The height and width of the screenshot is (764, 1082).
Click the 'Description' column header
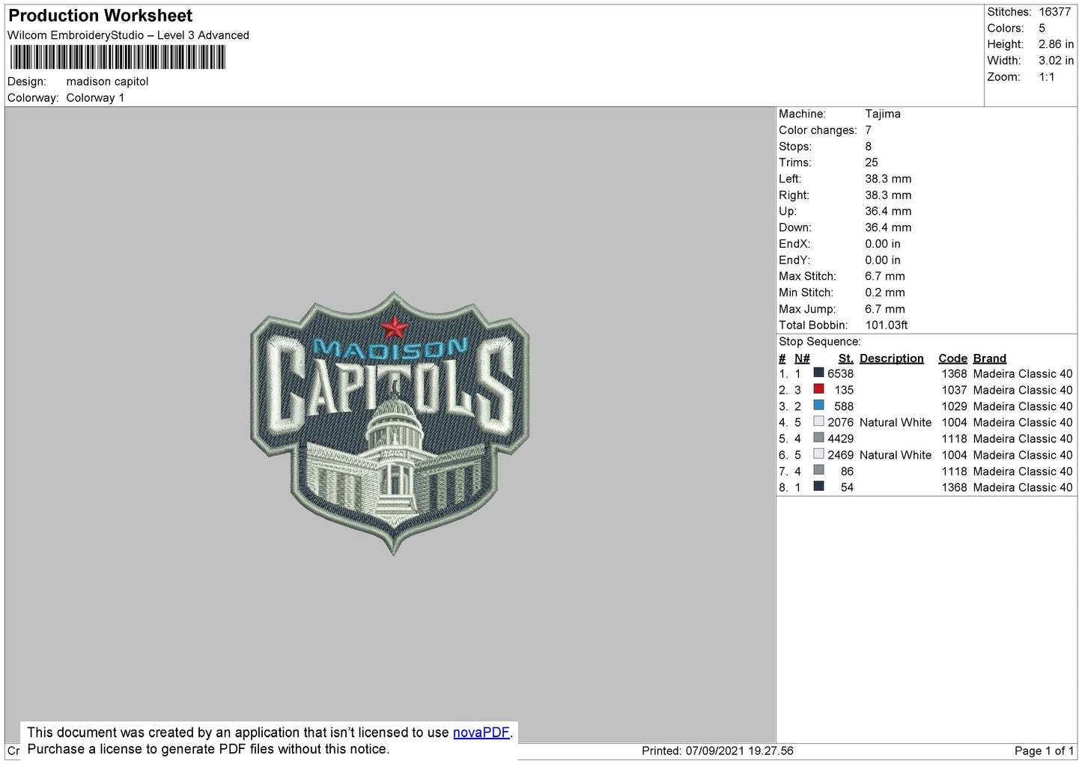click(891, 358)
